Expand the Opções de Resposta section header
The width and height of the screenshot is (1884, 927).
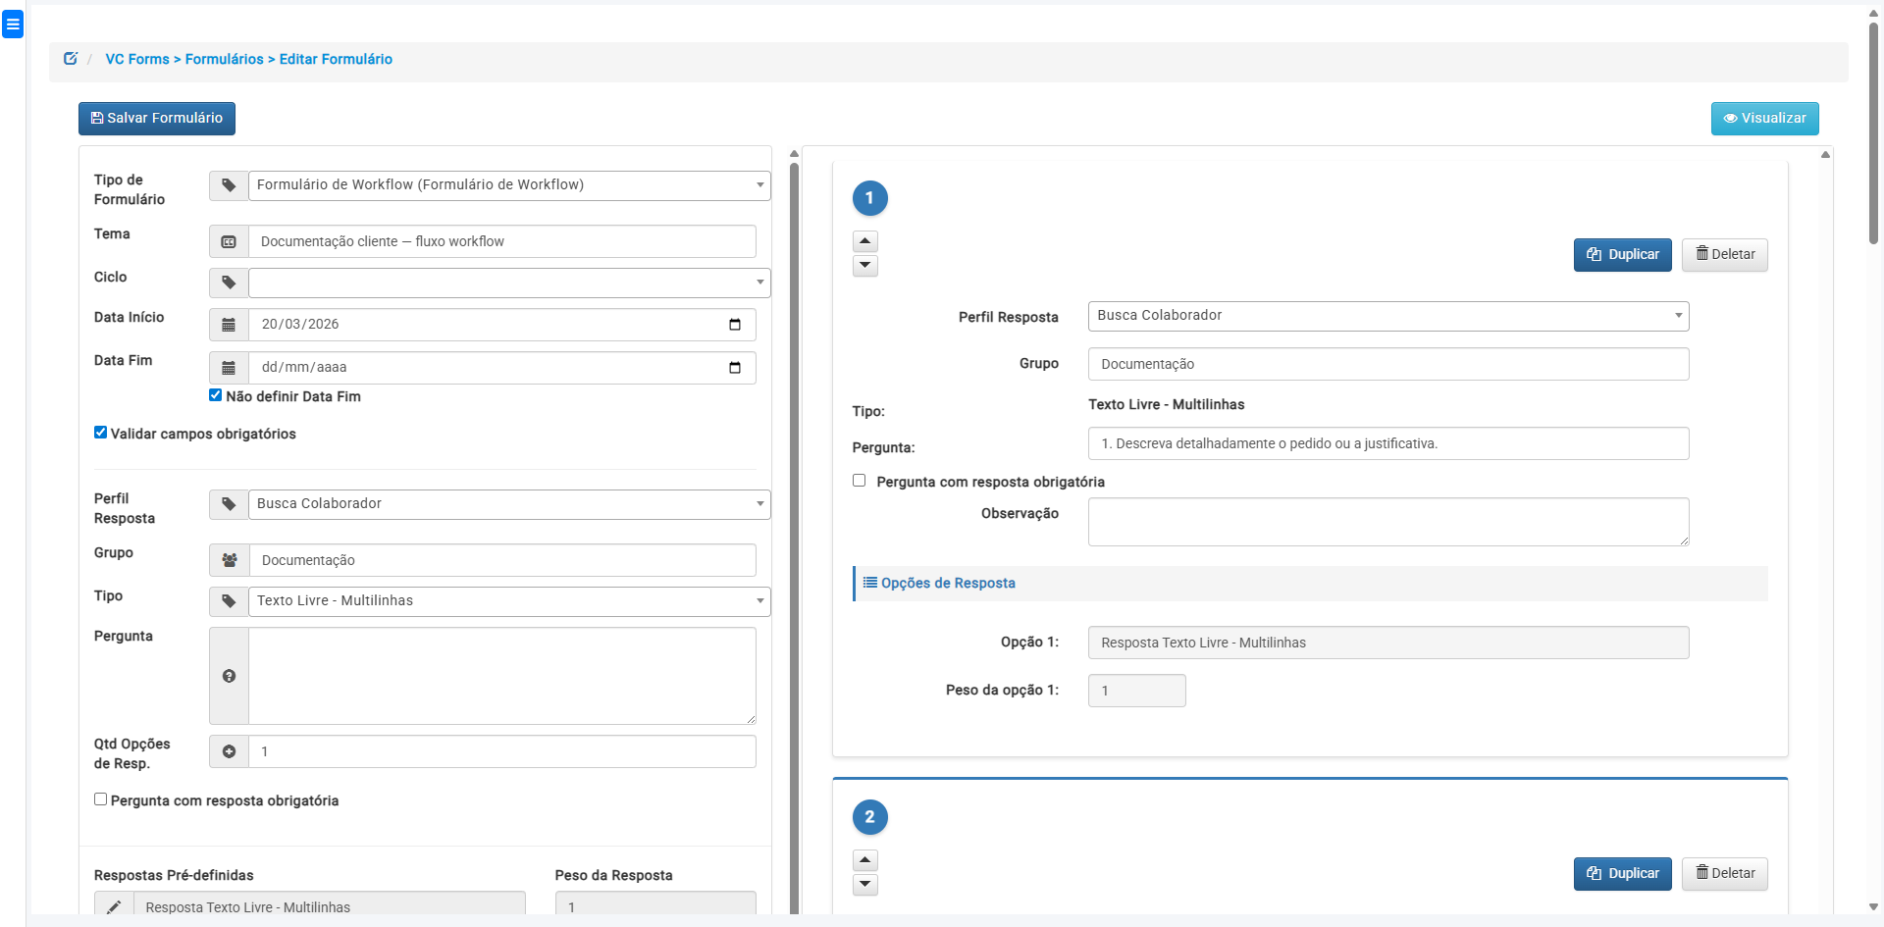pyautogui.click(x=947, y=583)
